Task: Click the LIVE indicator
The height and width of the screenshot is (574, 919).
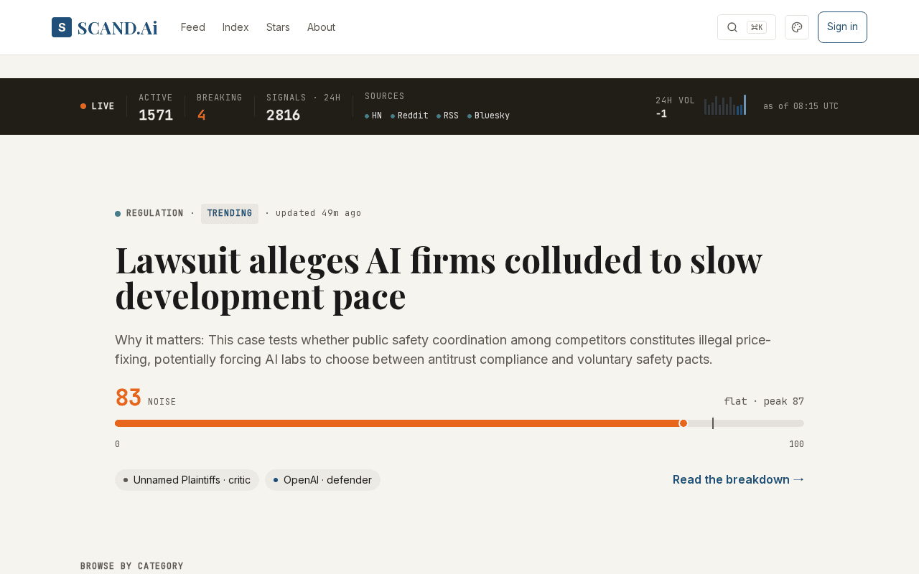Action: click(98, 106)
